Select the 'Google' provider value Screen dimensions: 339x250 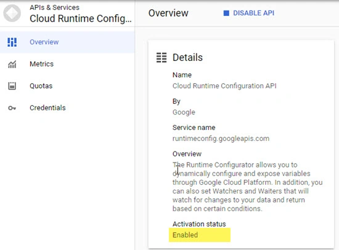pos(184,112)
